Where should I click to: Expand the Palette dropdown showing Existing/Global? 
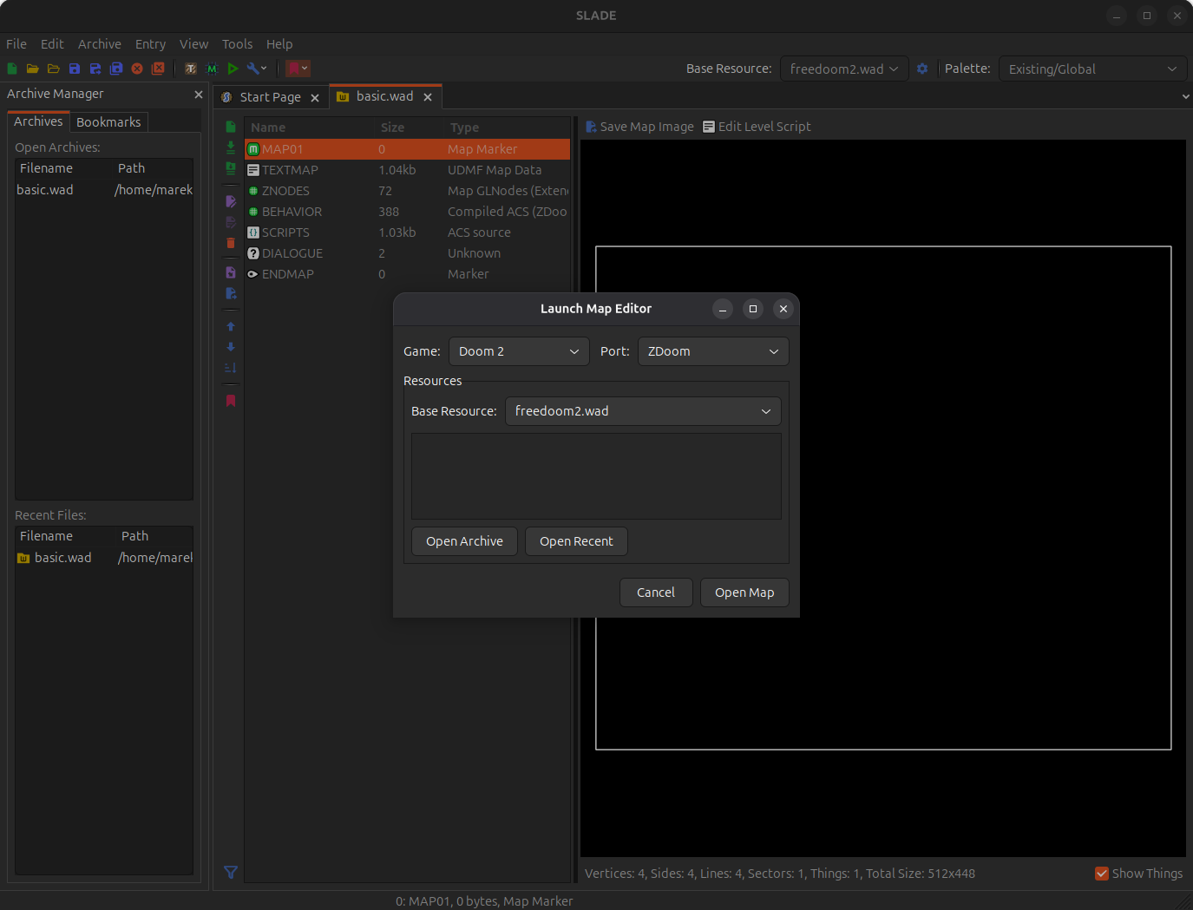click(1091, 69)
